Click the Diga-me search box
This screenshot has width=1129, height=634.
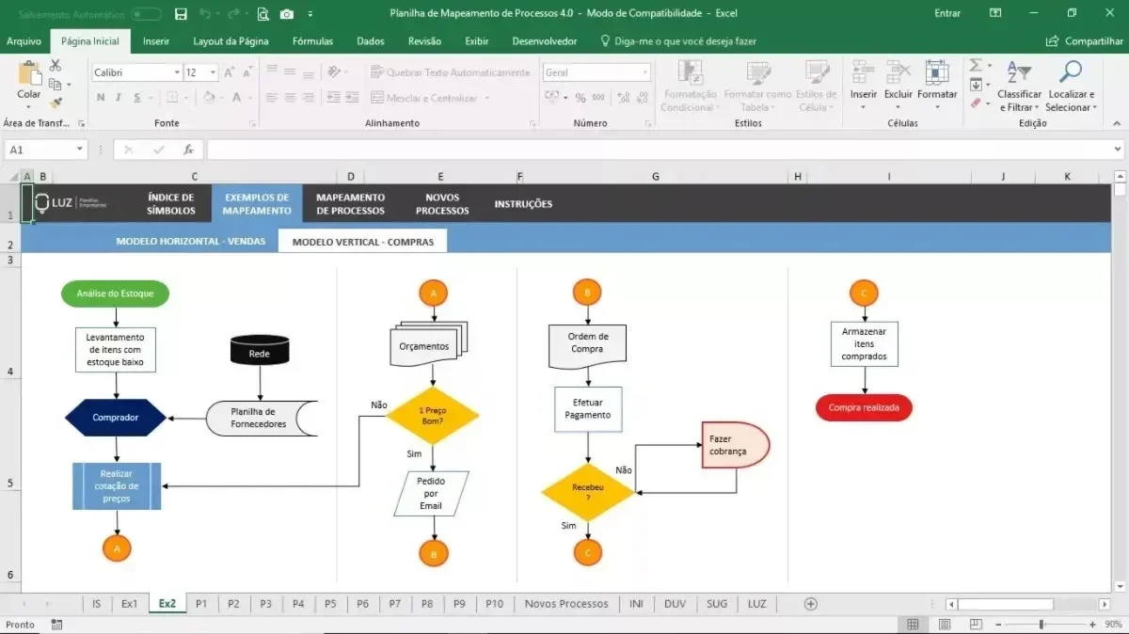[x=677, y=41]
